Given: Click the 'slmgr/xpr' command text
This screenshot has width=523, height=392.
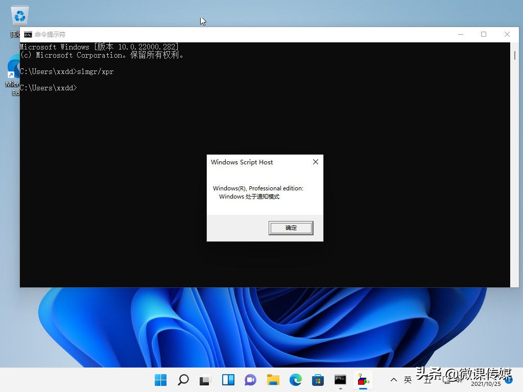Looking at the screenshot, I should pyautogui.click(x=96, y=71).
